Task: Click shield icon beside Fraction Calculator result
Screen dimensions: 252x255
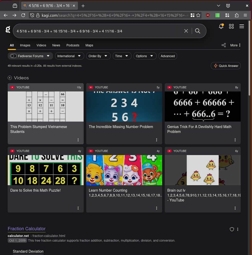Action: (232, 229)
